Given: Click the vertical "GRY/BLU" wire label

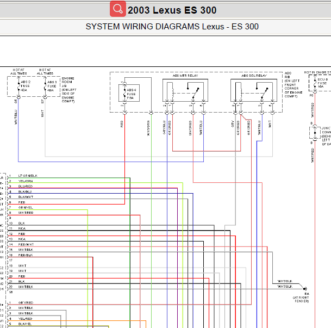Looking at the screenshot, I should 164,127.
